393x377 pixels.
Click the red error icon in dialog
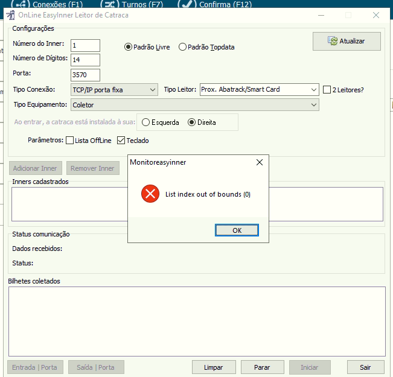(x=150, y=194)
